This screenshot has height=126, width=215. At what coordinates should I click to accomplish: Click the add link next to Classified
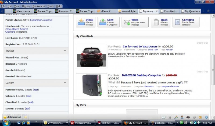coord(31,102)
